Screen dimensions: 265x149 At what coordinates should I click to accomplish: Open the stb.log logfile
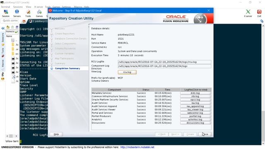click(x=195, y=96)
